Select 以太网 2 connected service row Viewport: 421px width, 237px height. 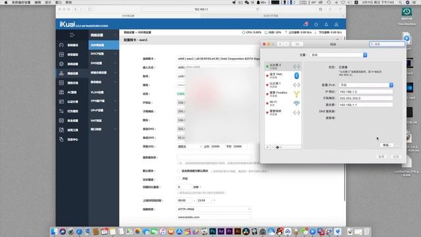click(x=283, y=66)
